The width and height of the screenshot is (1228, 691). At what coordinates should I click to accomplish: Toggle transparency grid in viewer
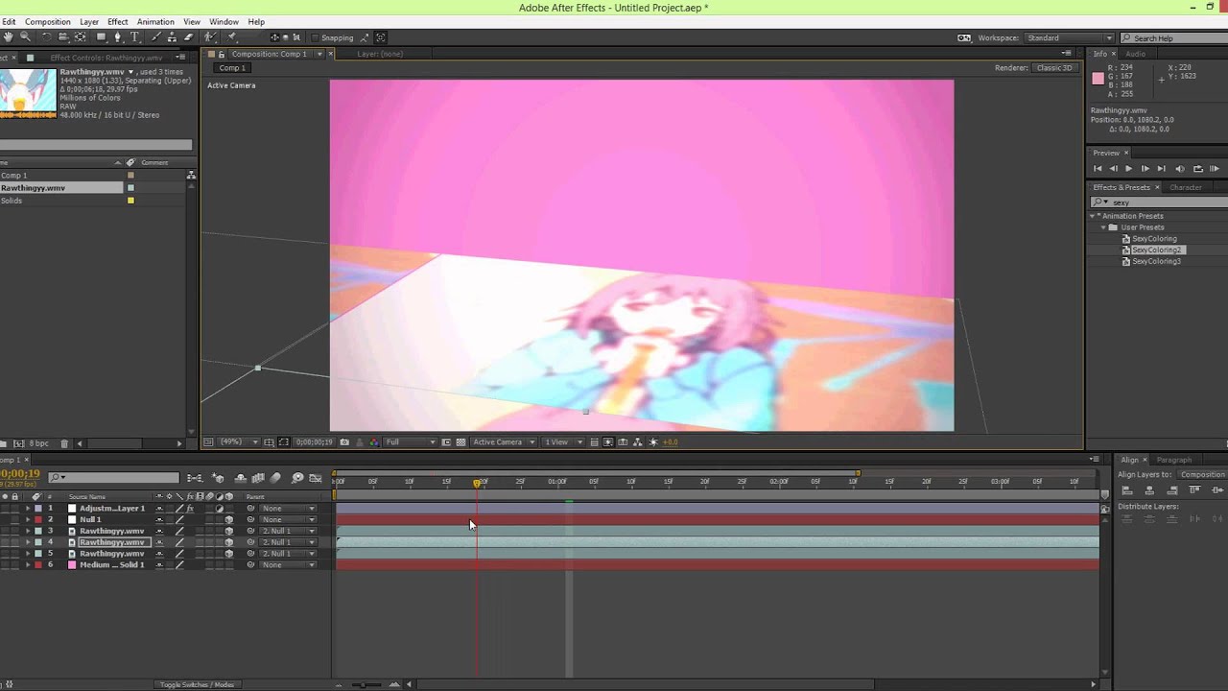tap(460, 442)
